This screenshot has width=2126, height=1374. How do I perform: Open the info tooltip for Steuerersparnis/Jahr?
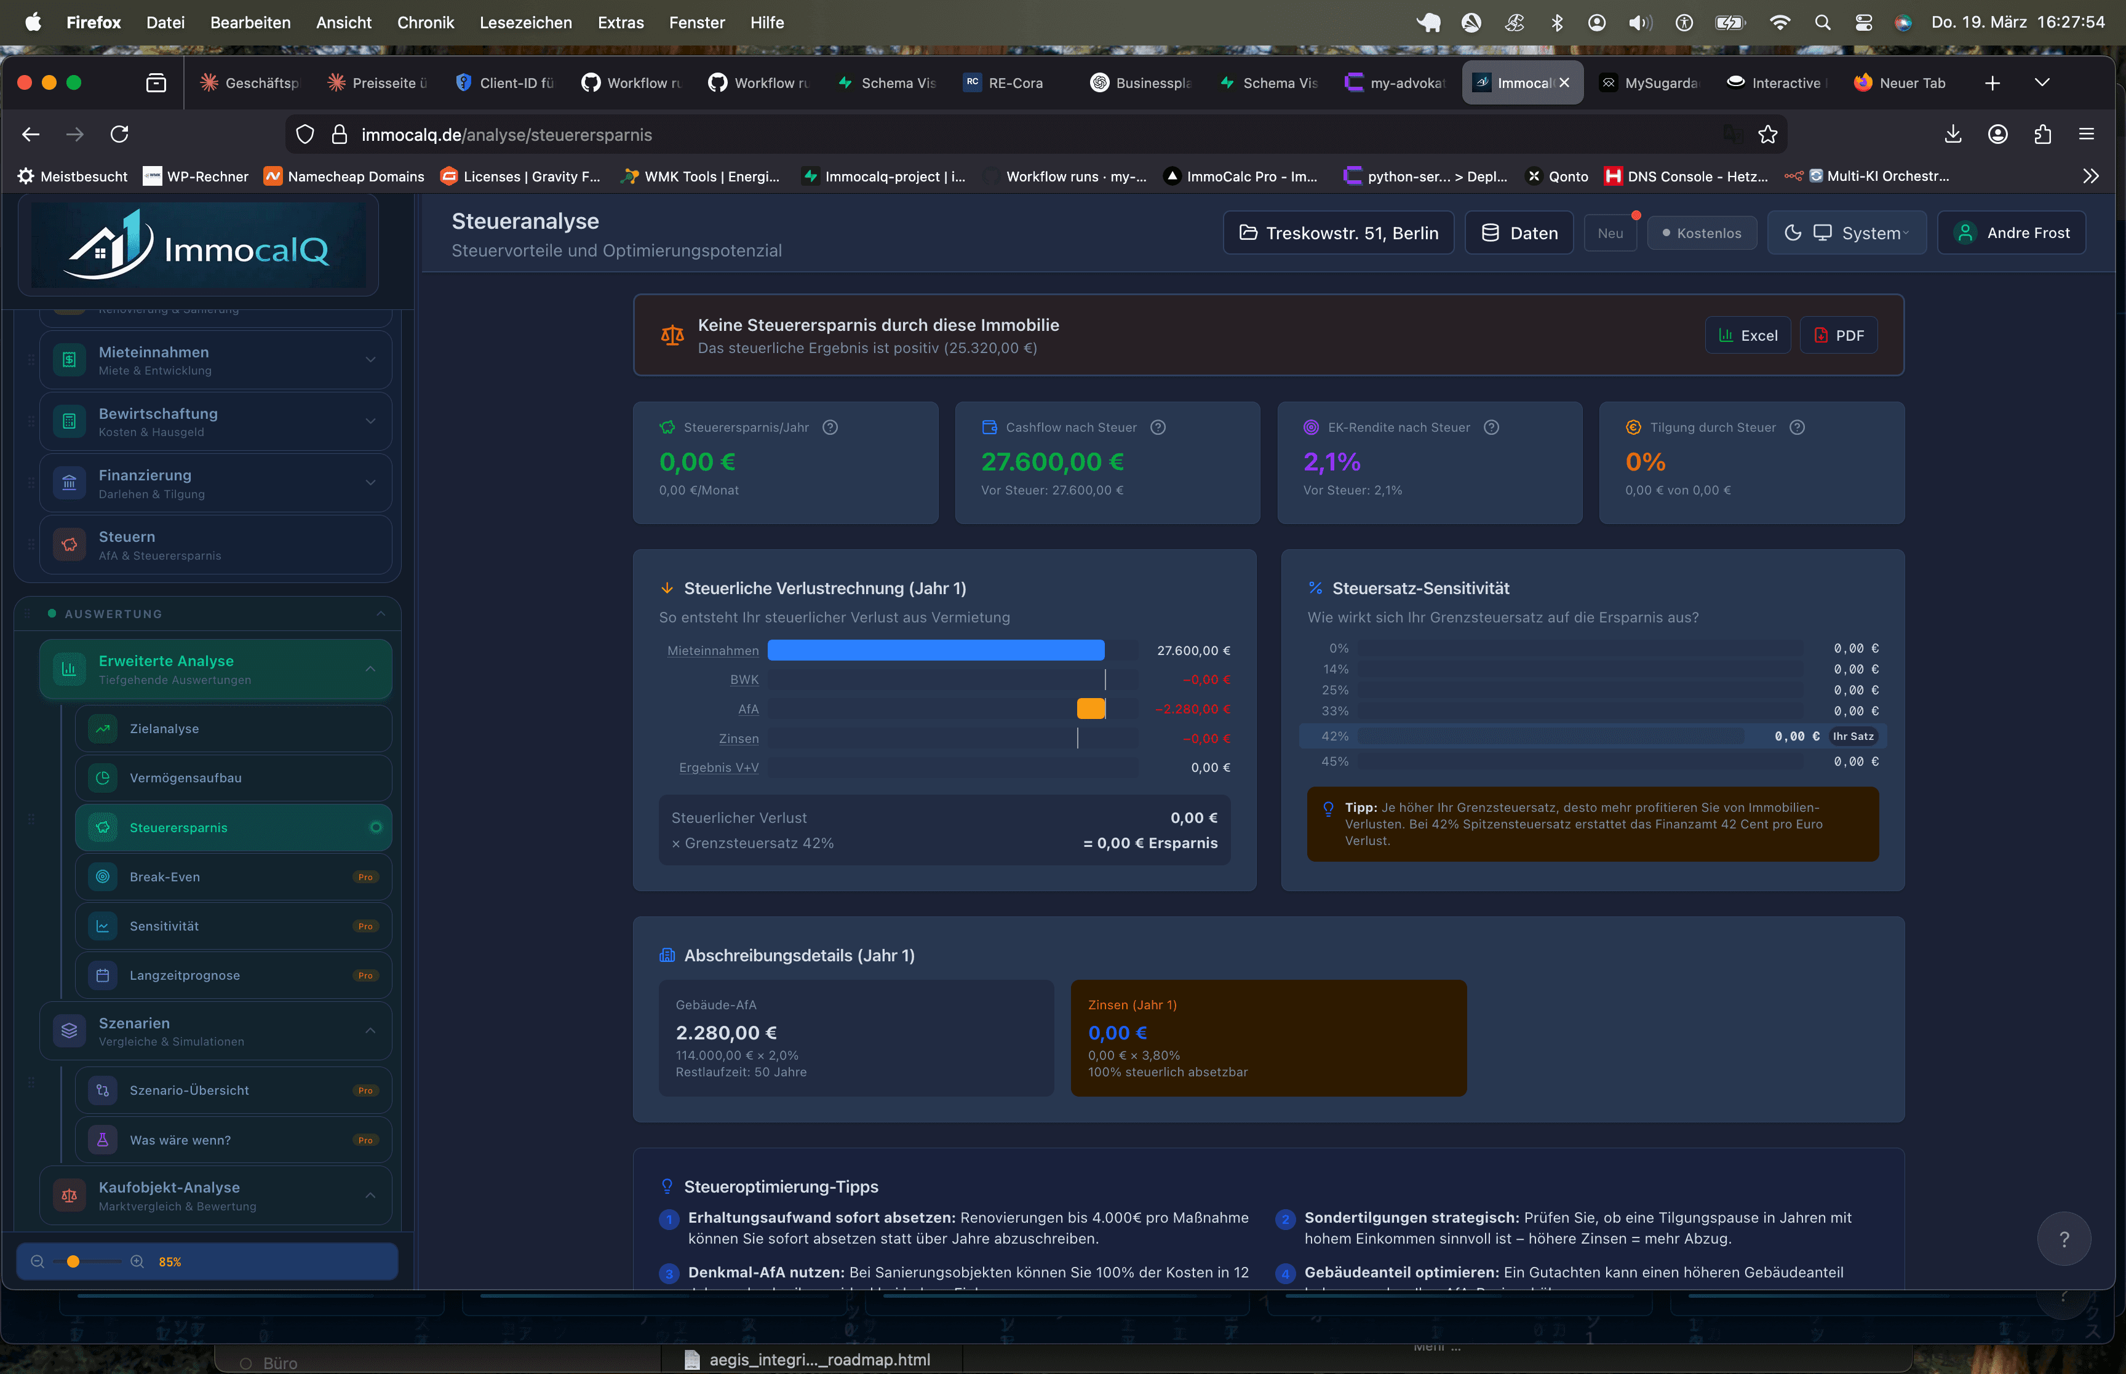(x=830, y=427)
